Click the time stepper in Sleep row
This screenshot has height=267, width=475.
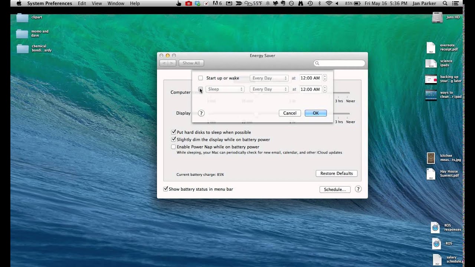click(x=325, y=89)
